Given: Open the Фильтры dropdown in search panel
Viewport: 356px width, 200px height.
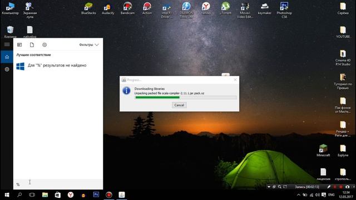Looking at the screenshot, I should [x=89, y=44].
